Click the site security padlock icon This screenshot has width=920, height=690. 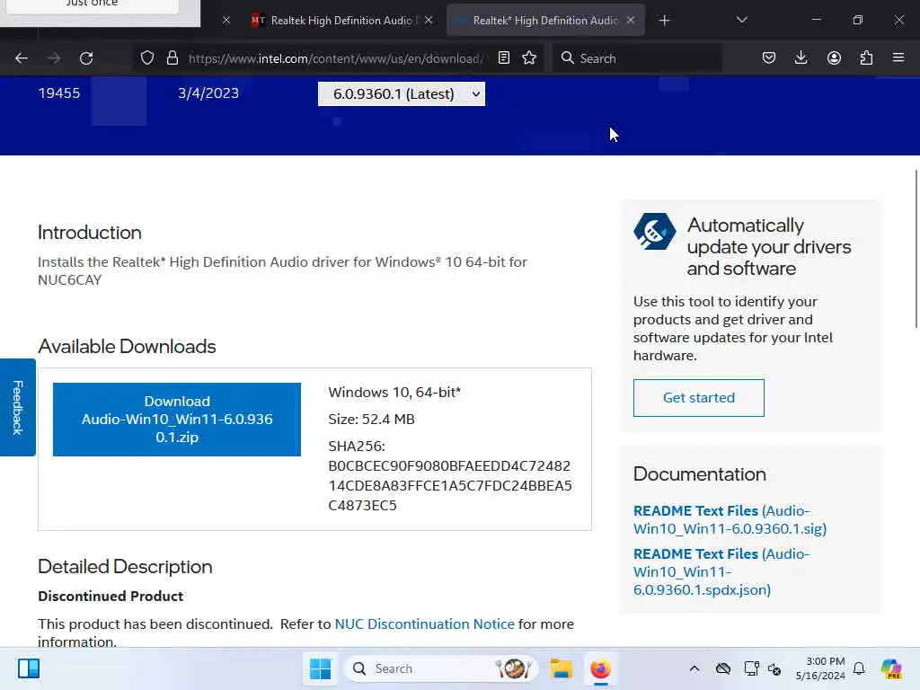(172, 58)
